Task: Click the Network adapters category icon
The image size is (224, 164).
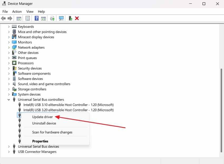Action: pyautogui.click(x=14, y=47)
